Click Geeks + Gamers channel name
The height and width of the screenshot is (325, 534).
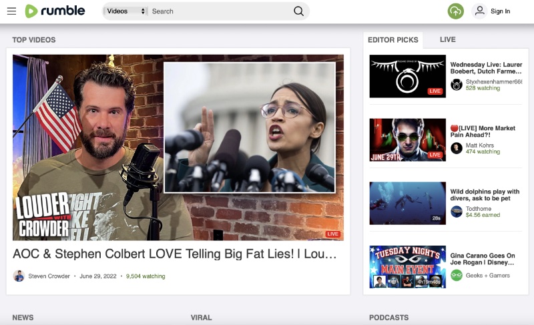[488, 276]
